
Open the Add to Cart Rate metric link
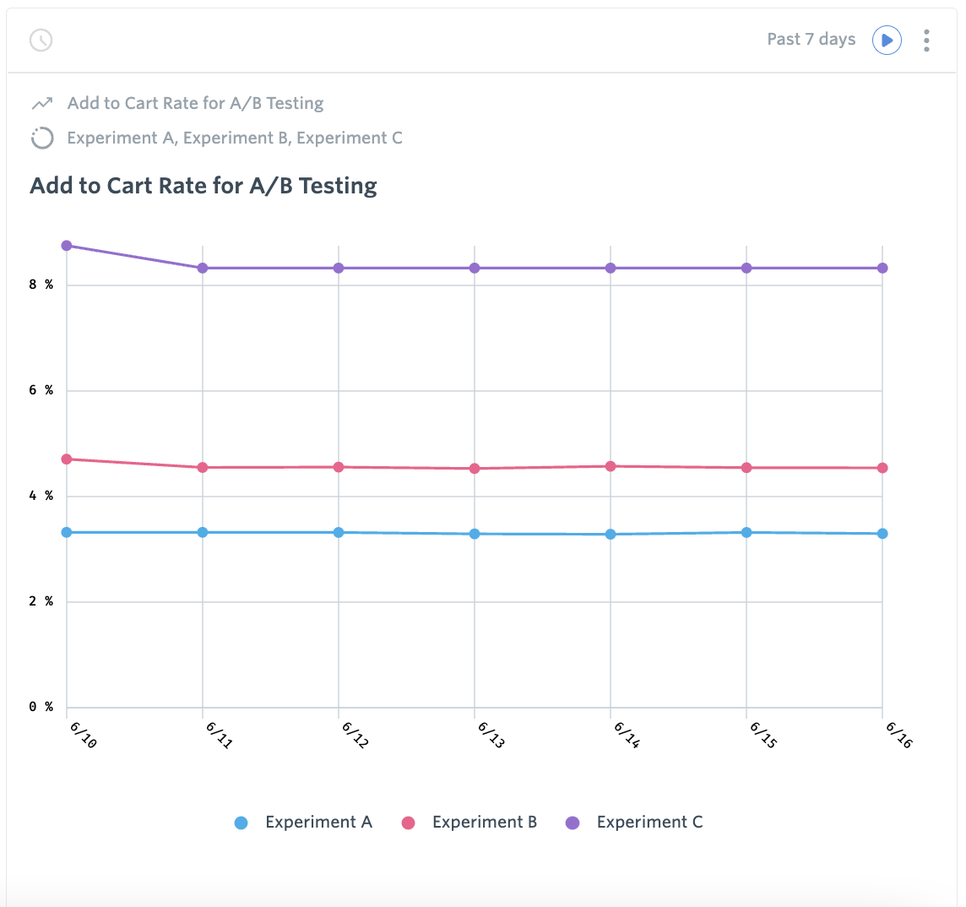tap(195, 103)
